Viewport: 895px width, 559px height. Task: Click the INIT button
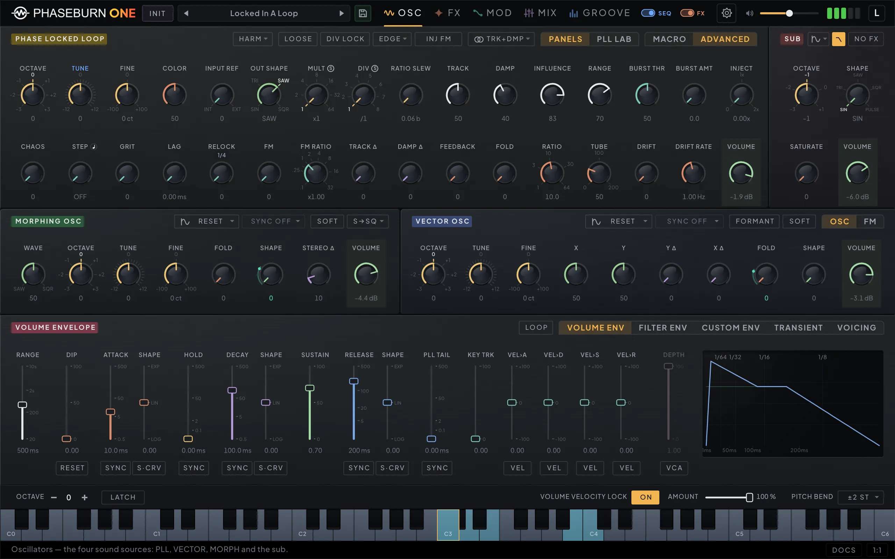(158, 13)
